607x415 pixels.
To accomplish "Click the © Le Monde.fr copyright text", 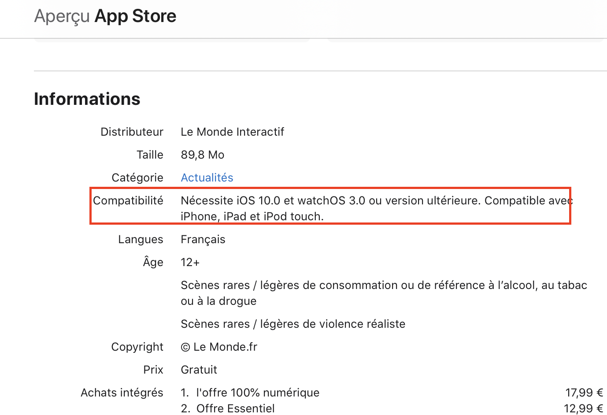I will pyautogui.click(x=219, y=347).
